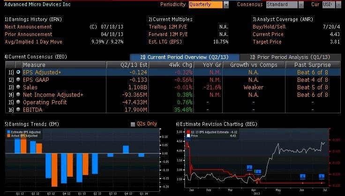This screenshot has width=345, height=196.
Task: Click the Avg/Implied 1 Day Move label
Action: pos(33,42)
